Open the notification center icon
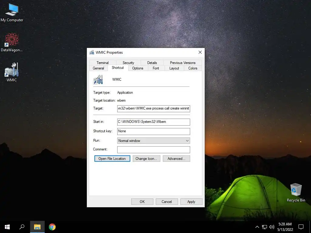 click(x=301, y=227)
